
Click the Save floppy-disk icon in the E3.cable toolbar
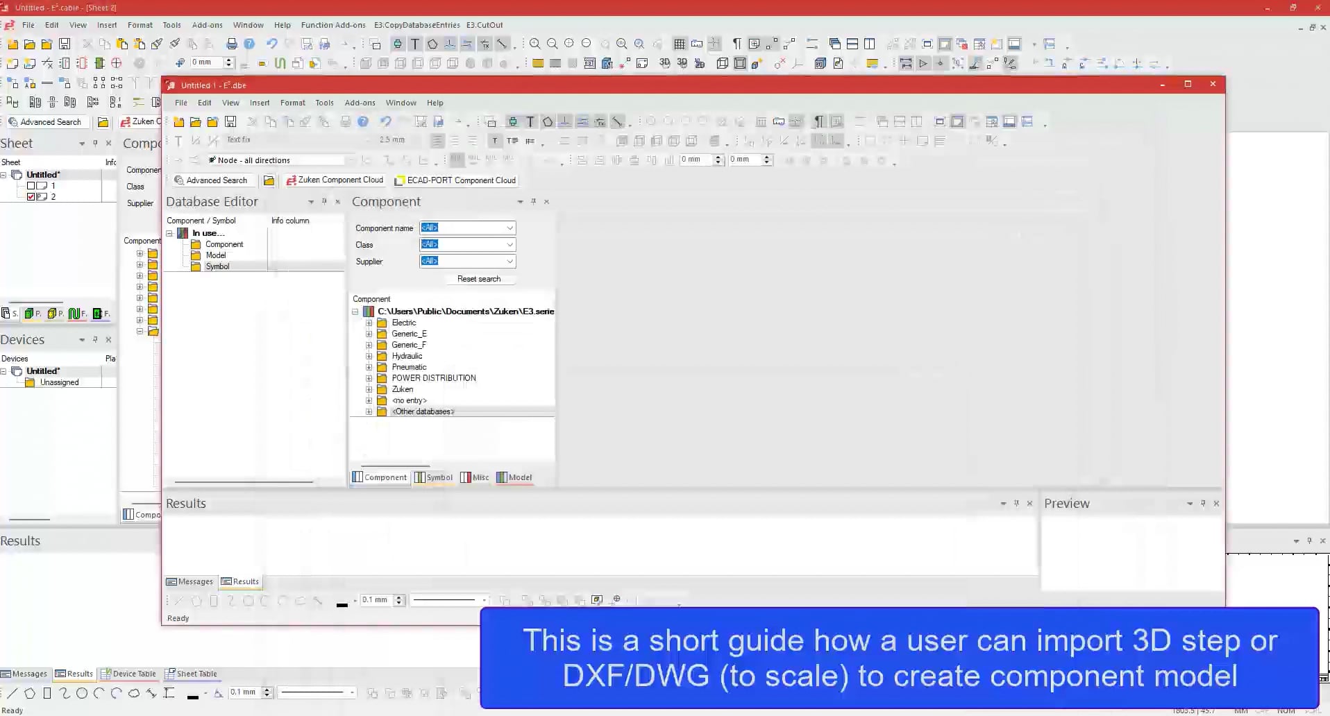tap(65, 44)
